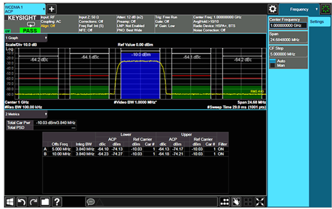Screen dimensions: 332x209
Task: Add a new screen with plus button
Action: (x=52, y=9)
